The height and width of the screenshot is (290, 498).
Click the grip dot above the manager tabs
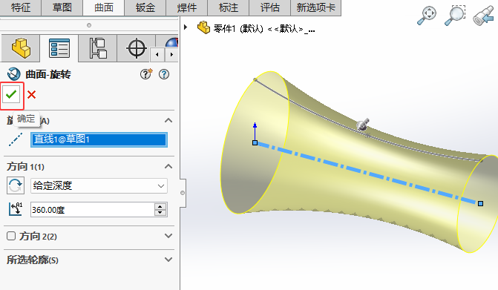(89, 25)
